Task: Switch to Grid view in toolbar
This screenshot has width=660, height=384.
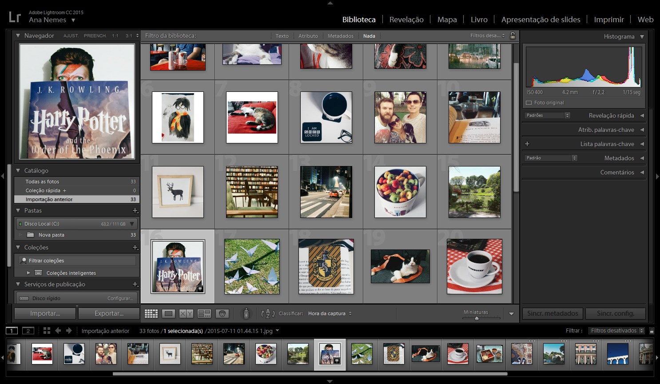Action: pos(151,314)
